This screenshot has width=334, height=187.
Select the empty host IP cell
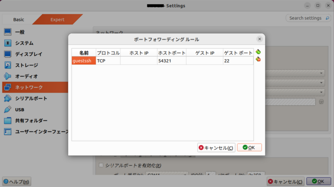139,61
